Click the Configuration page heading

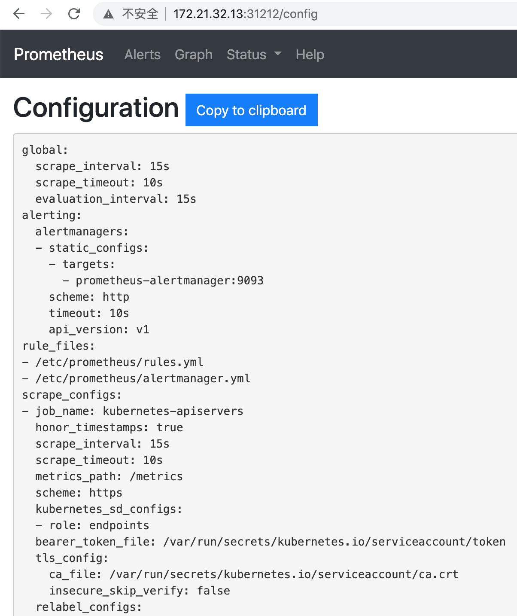[x=96, y=108]
